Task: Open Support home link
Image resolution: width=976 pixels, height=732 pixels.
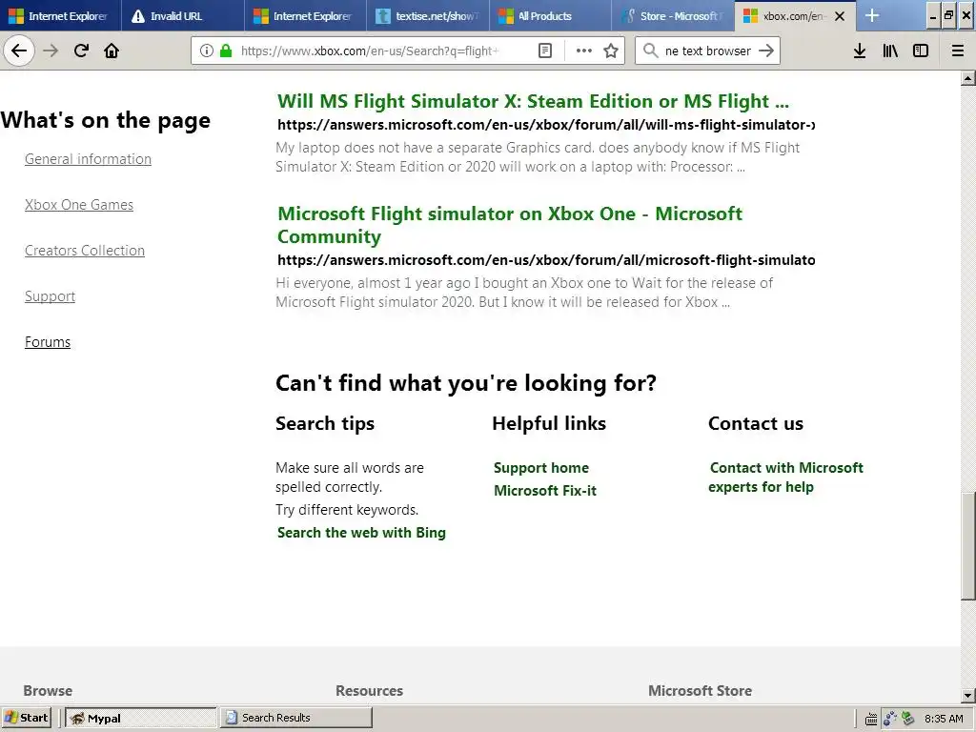Action: coord(541,467)
